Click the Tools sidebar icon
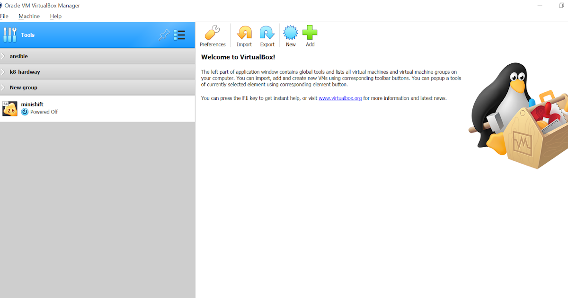The height and width of the screenshot is (298, 568). click(9, 35)
